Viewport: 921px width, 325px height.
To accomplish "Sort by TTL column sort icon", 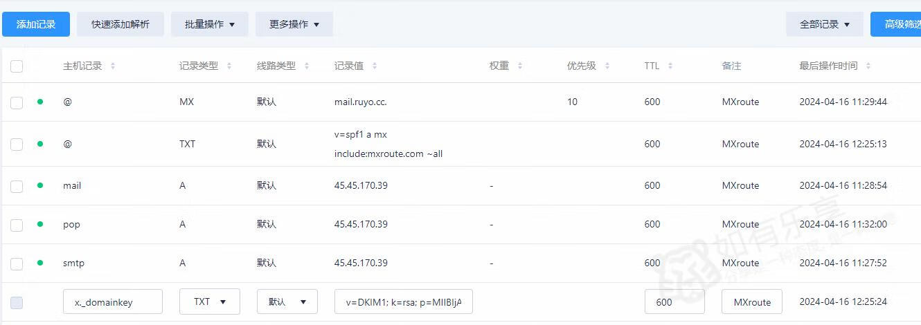I will (x=670, y=66).
